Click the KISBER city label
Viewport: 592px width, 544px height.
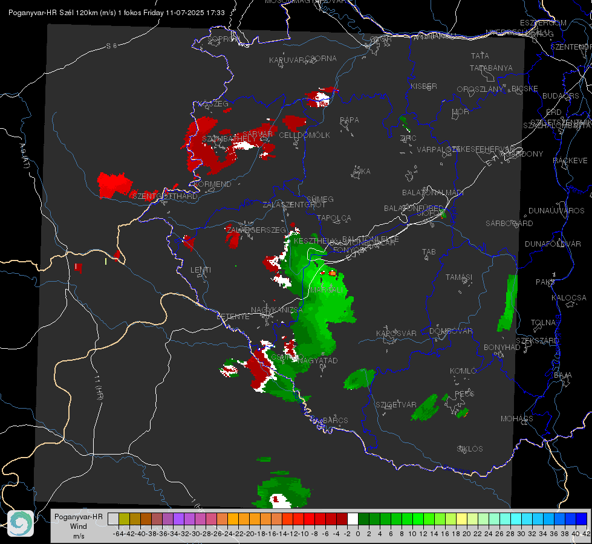[424, 86]
